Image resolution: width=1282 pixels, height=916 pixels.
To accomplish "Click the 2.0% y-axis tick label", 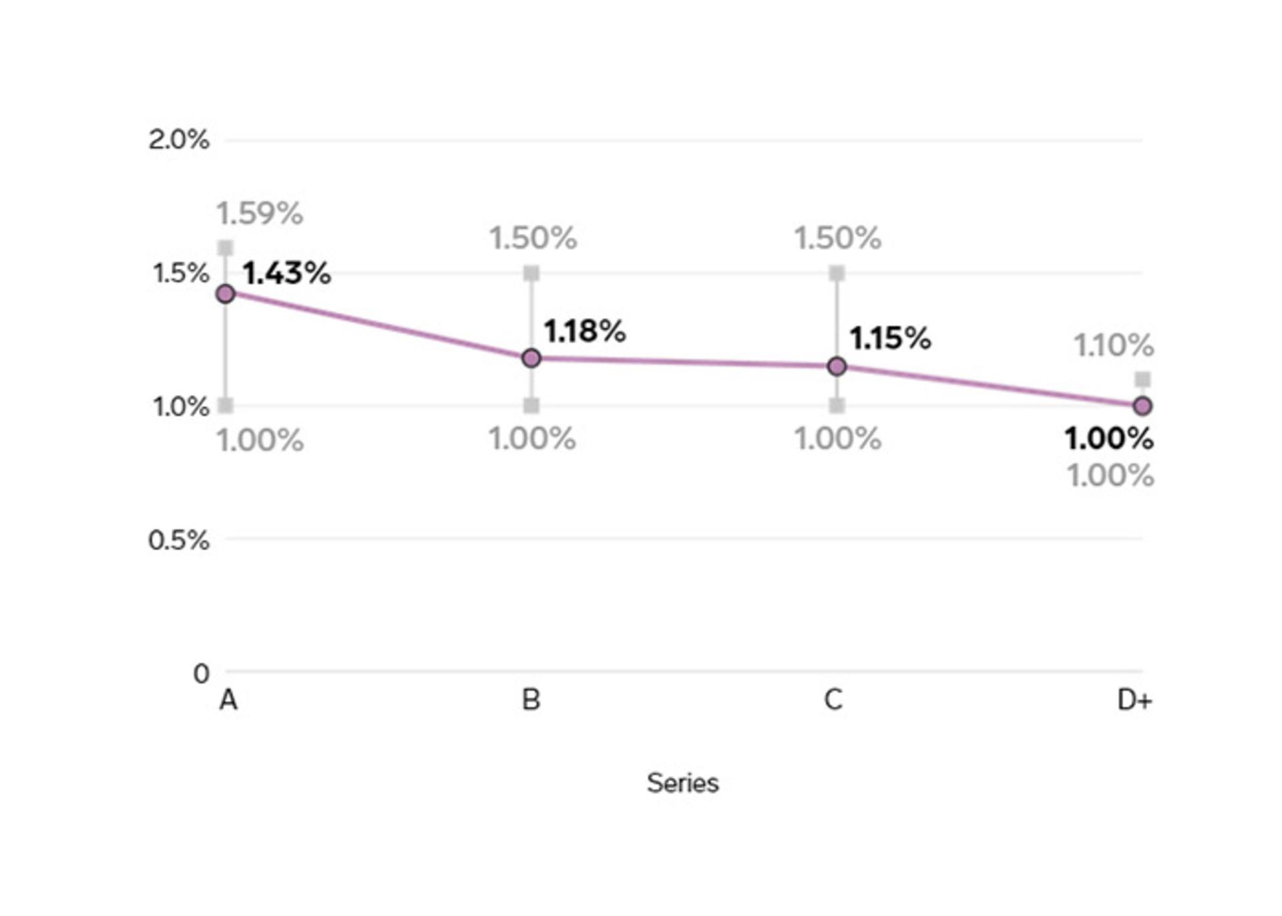I will point(179,140).
